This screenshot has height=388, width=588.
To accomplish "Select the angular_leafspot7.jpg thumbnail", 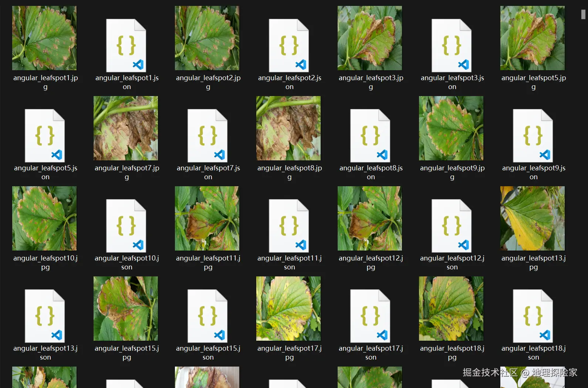I will click(x=126, y=128).
